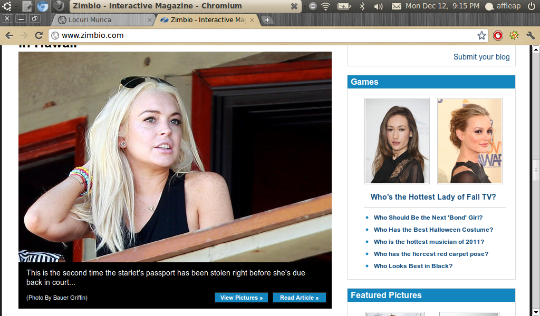Open Who Has the Best Halloween Costume?
The height and width of the screenshot is (316, 540).
[433, 230]
